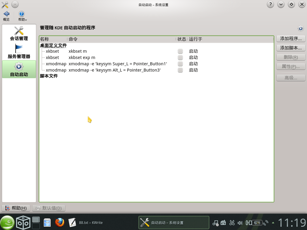
Task: Toggle the status checkbox for 'xkbset m'
Action: (180, 51)
